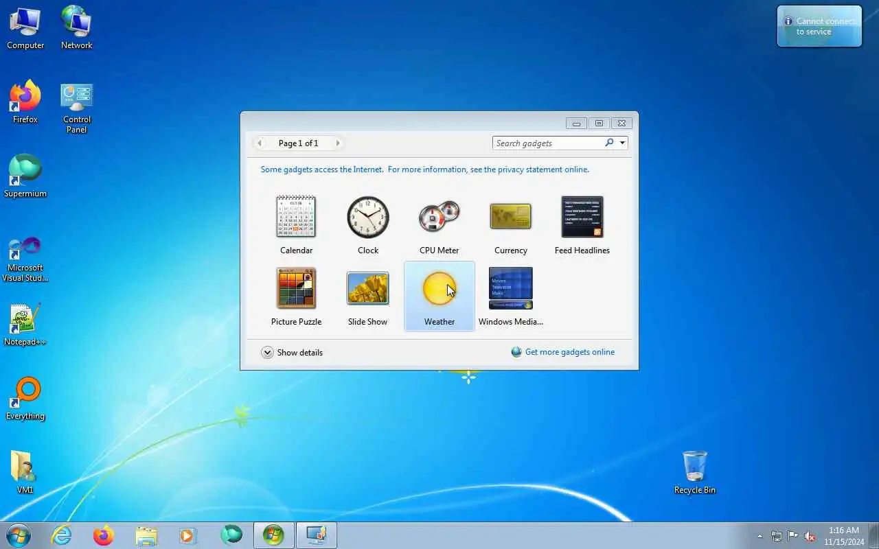
Task: Minimize the gadget gallery window
Action: (576, 124)
